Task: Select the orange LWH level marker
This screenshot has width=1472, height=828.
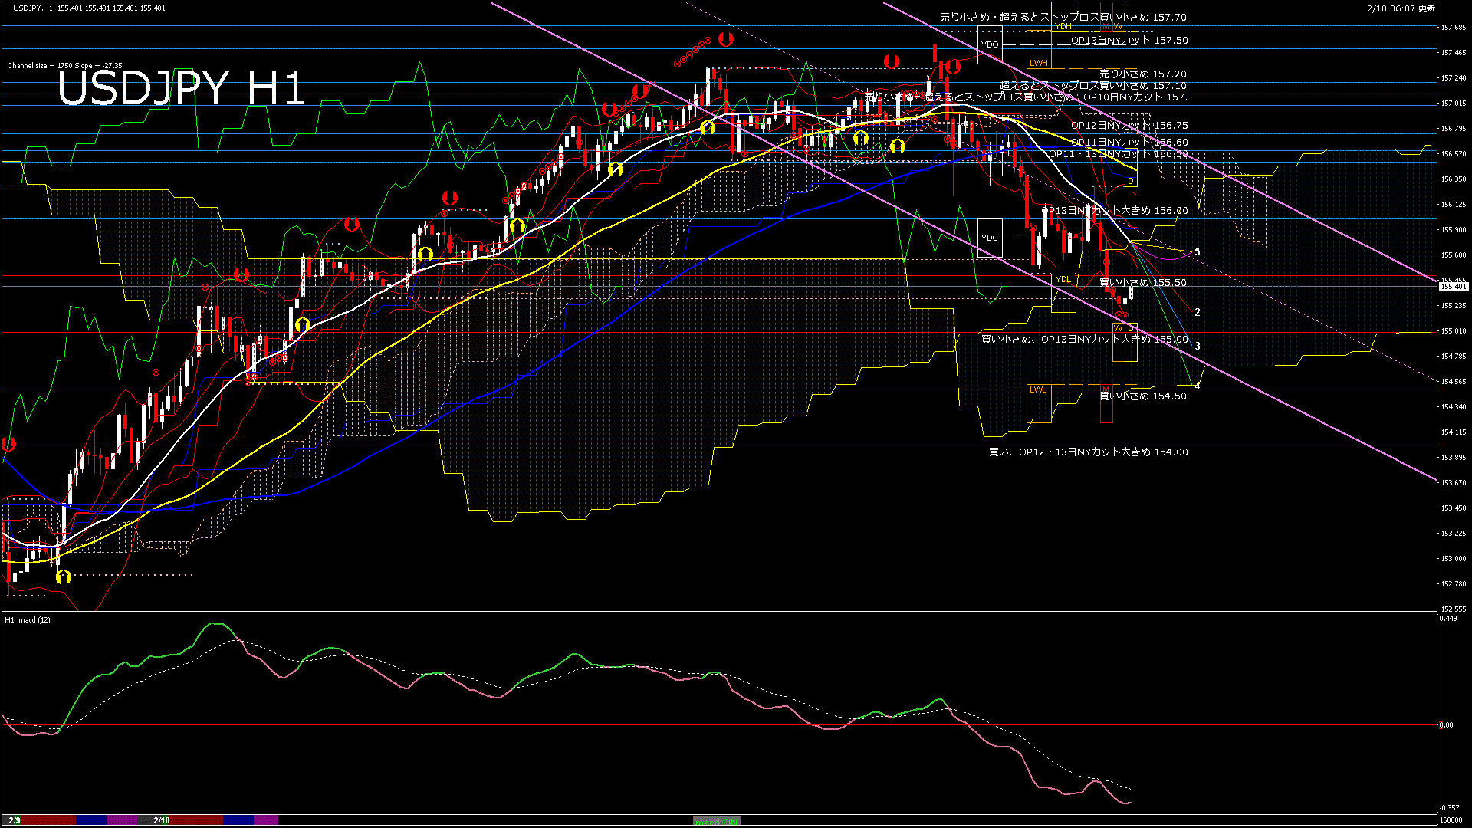Action: tap(1038, 63)
